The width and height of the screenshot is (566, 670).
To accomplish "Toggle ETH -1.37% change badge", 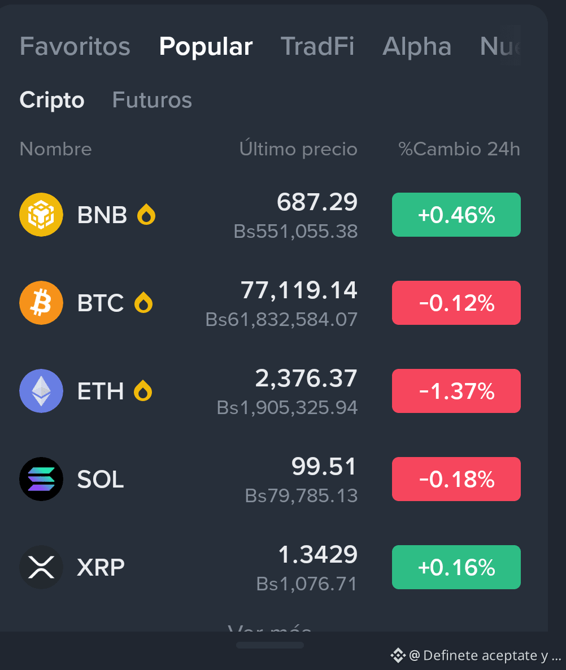I will pos(456,390).
